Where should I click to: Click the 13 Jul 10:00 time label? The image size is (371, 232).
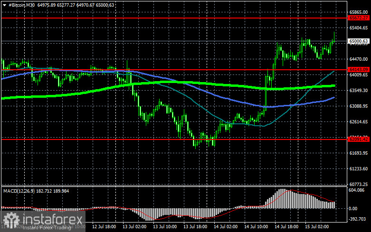click(x=165, y=227)
